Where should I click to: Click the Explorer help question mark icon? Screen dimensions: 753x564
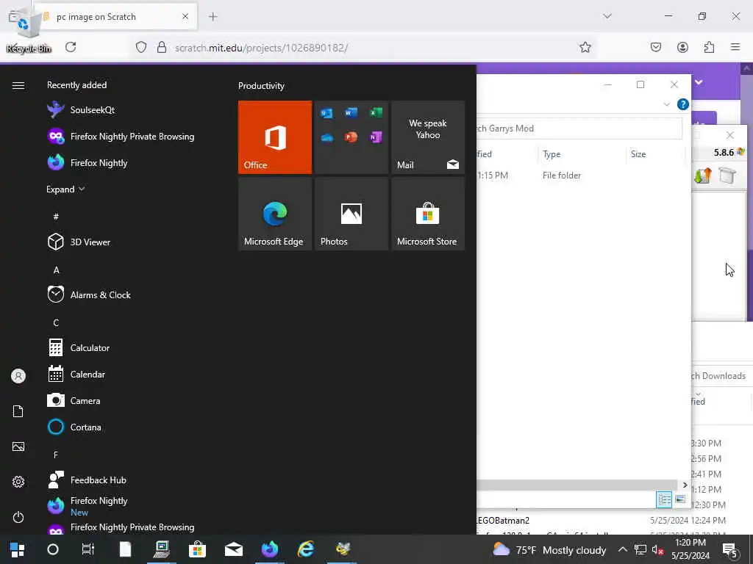[683, 104]
